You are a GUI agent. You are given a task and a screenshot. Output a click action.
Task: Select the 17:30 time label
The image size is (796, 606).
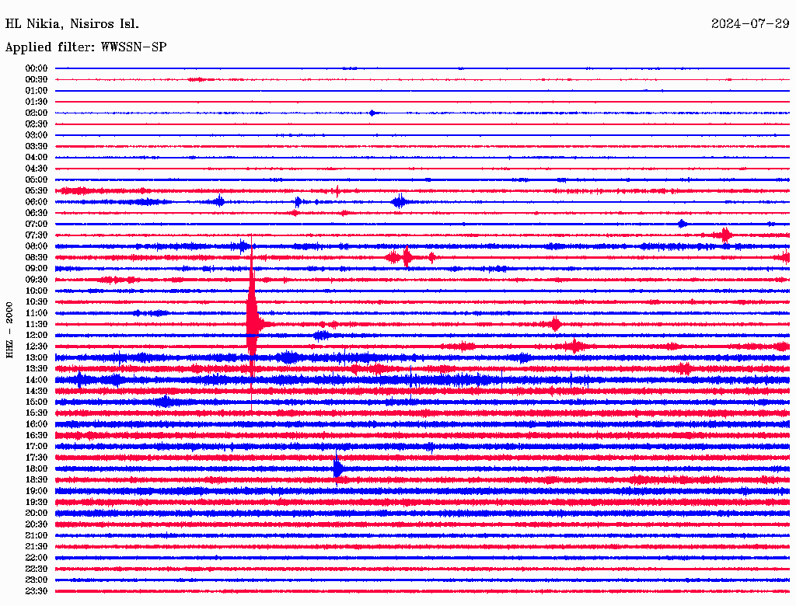tap(37, 458)
